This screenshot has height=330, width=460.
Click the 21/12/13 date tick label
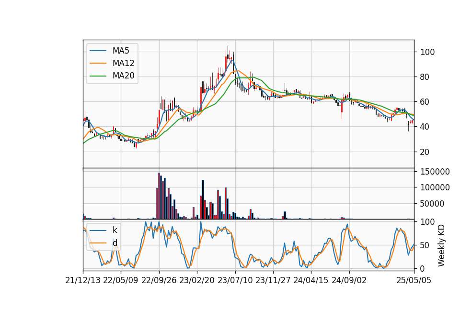click(83, 280)
